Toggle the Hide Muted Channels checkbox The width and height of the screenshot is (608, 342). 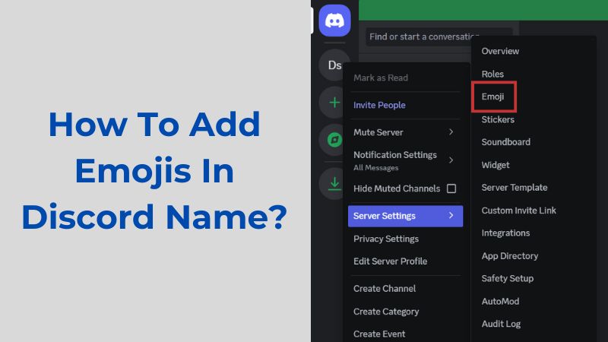click(451, 188)
